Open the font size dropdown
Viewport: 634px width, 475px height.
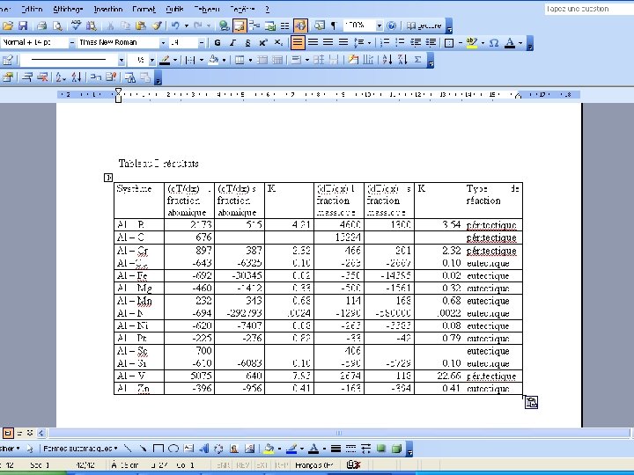pos(202,42)
